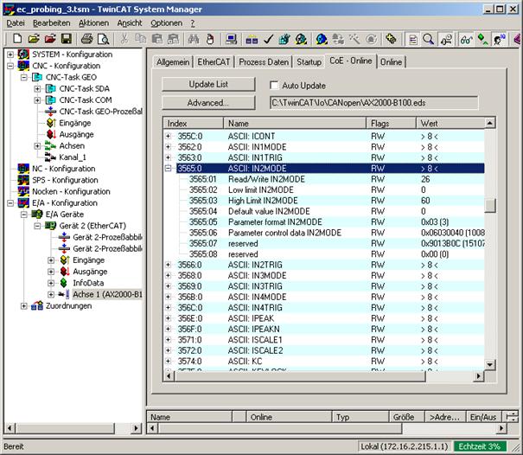Expand the CNC-Task SDA node
The width and height of the screenshot is (523, 455).
37,88
